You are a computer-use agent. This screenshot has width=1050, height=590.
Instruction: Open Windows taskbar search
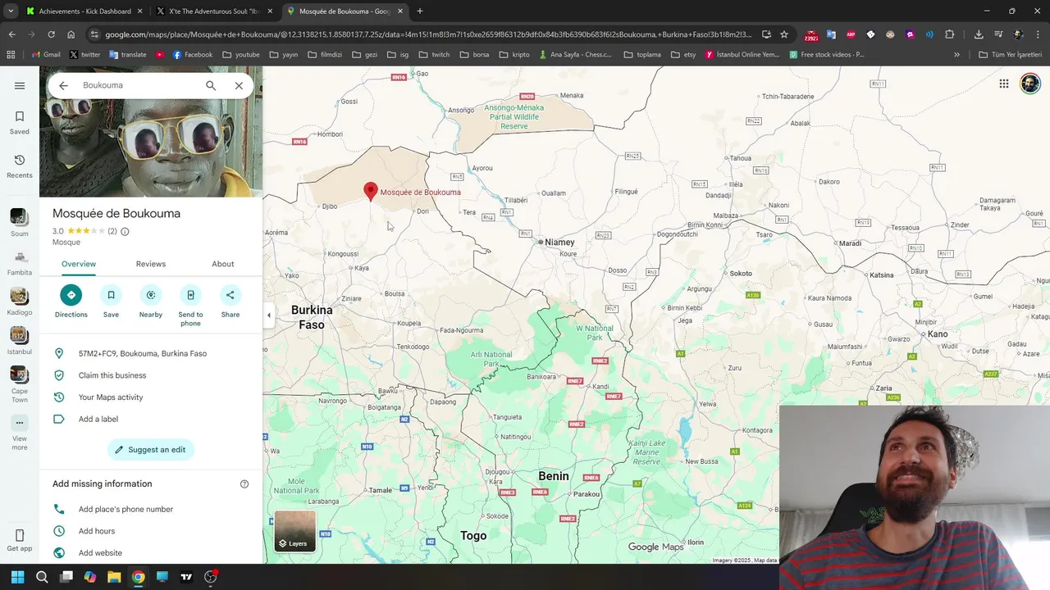[x=42, y=577]
